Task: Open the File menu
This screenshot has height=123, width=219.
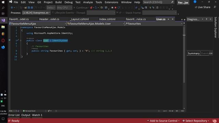Action: pos(16,2)
